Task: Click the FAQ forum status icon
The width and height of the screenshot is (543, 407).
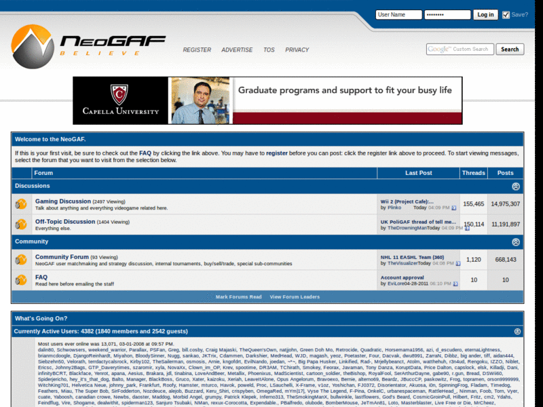Action: [20, 281]
